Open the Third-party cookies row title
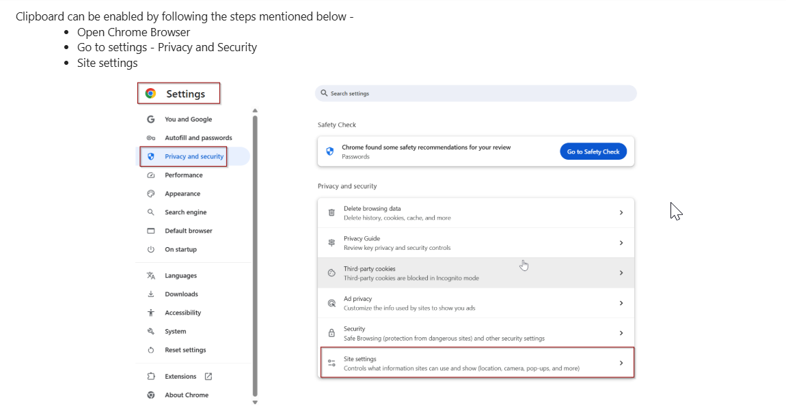This screenshot has width=786, height=413. [x=370, y=268]
